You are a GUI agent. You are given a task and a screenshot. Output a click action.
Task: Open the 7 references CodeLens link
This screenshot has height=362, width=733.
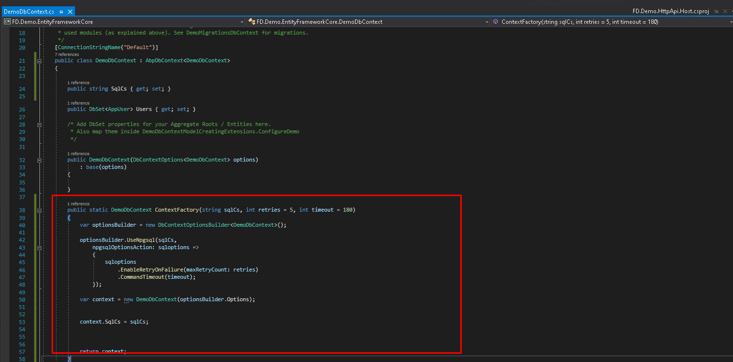[x=68, y=54]
